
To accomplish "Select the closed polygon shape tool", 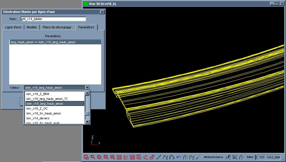I will click(x=172, y=157).
